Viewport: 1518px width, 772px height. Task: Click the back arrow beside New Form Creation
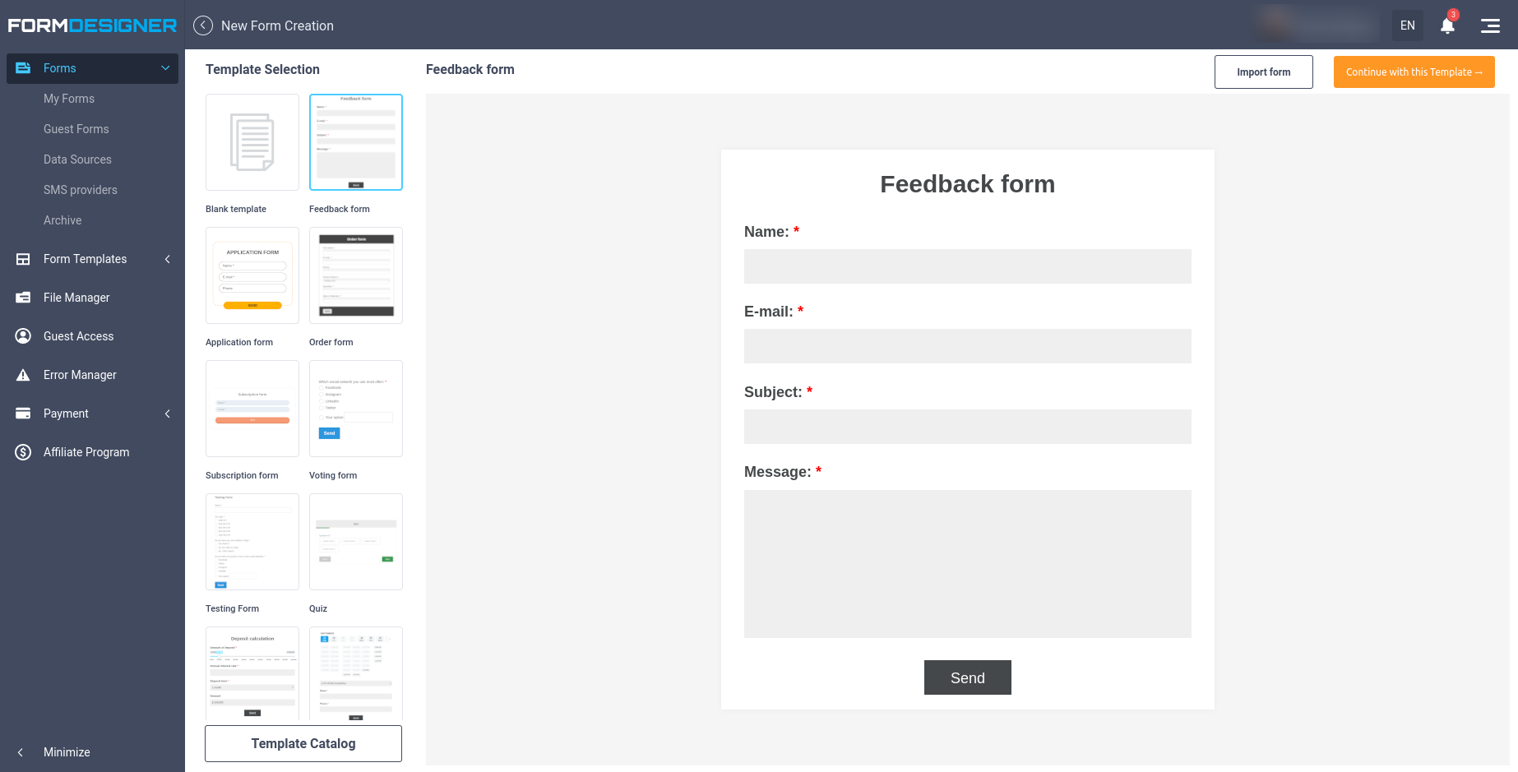[x=203, y=25]
